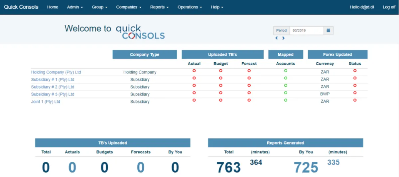
Task: Open Holding Company (Pty) Ltd link
Action: [x=56, y=72]
